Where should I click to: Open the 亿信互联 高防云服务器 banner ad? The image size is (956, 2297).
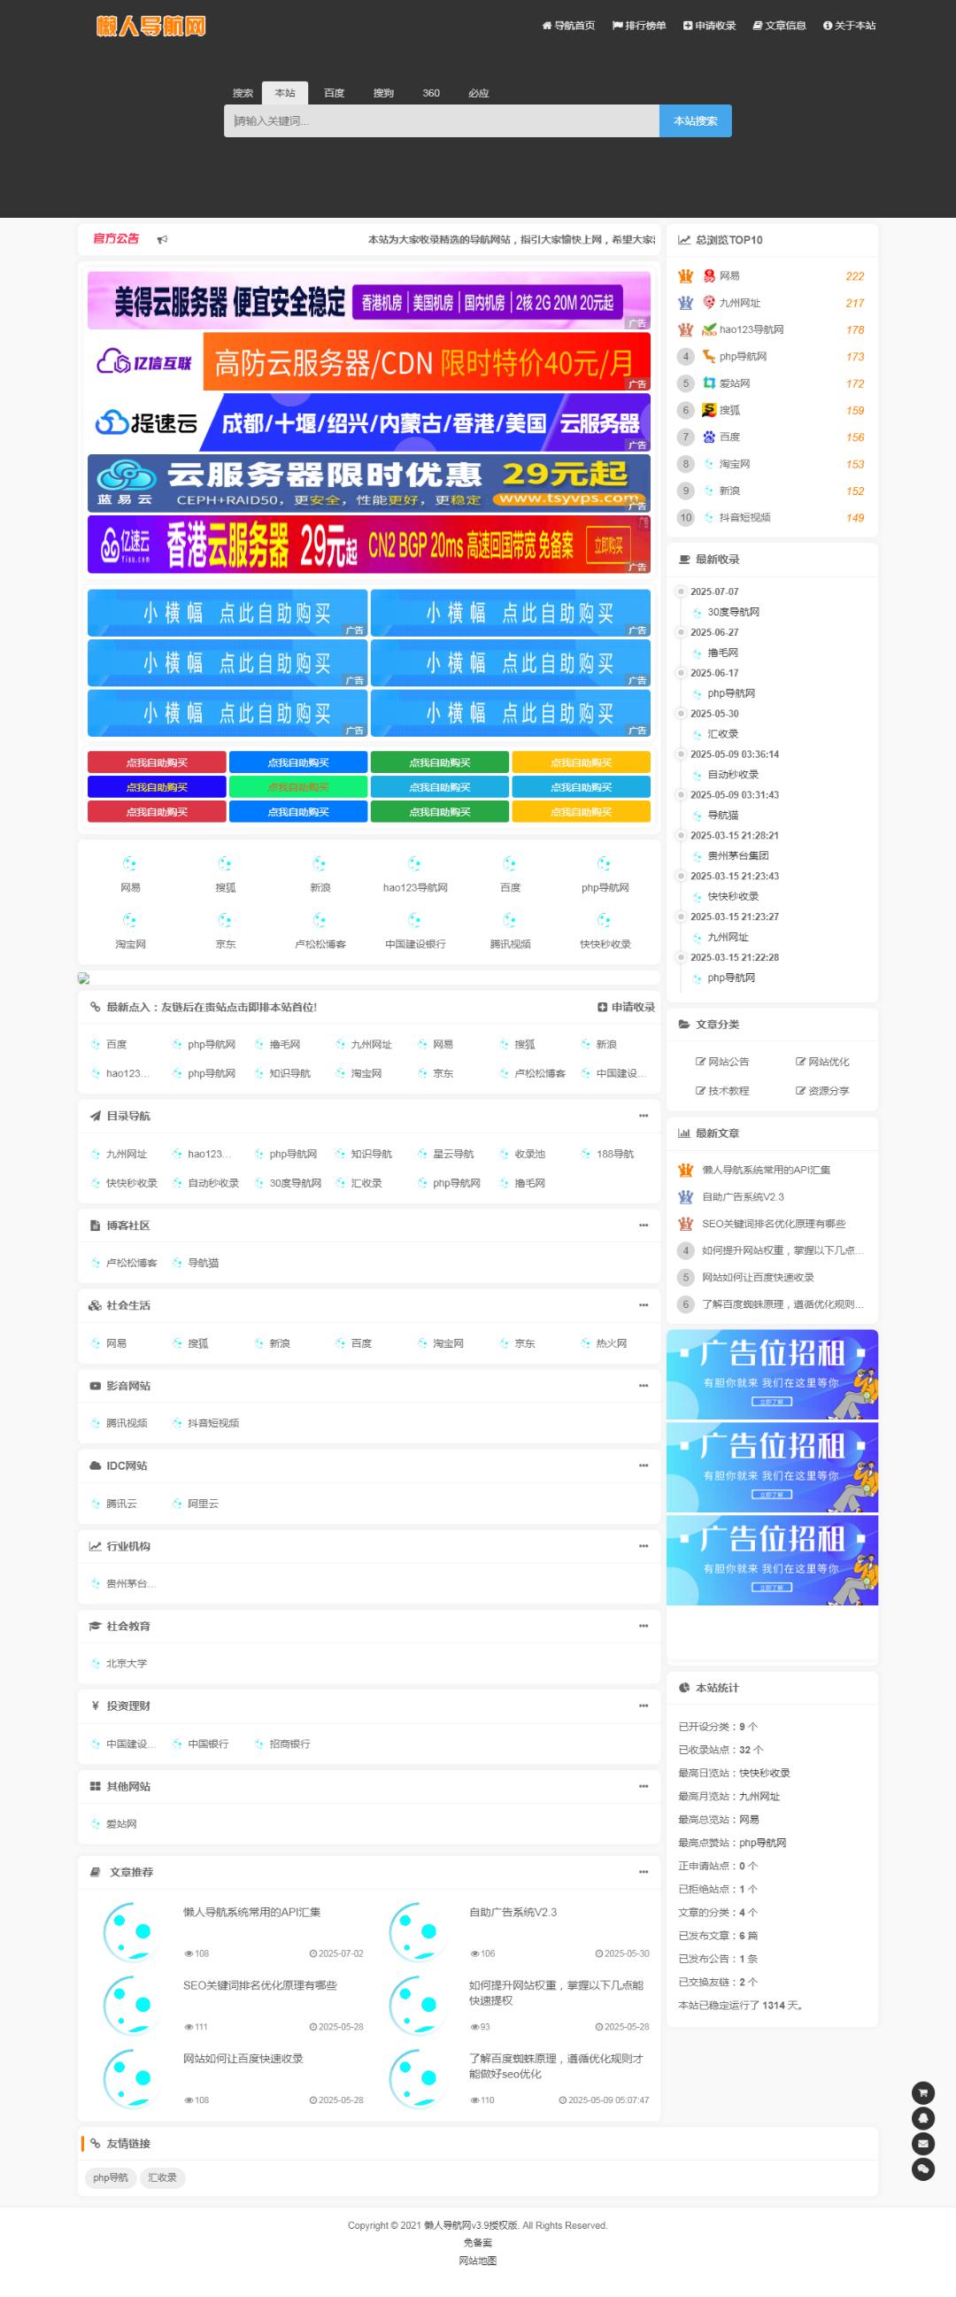click(x=369, y=362)
